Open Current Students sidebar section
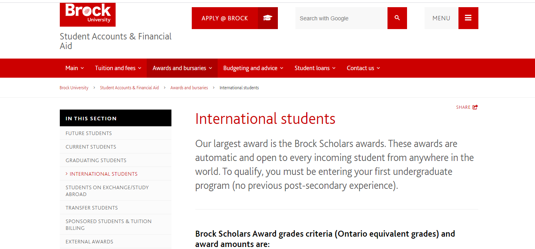Screen dimensions: 535x249 coord(116,147)
